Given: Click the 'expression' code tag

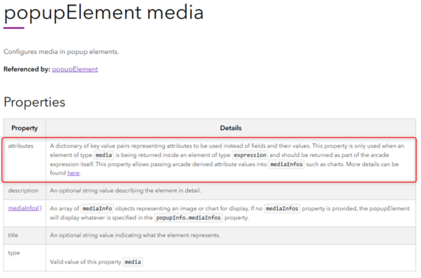Looking at the screenshot, I should (250, 155).
